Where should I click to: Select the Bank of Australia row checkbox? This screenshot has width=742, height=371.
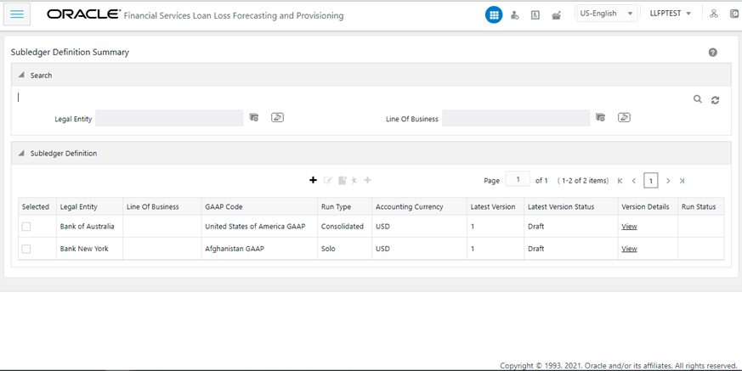(26, 227)
